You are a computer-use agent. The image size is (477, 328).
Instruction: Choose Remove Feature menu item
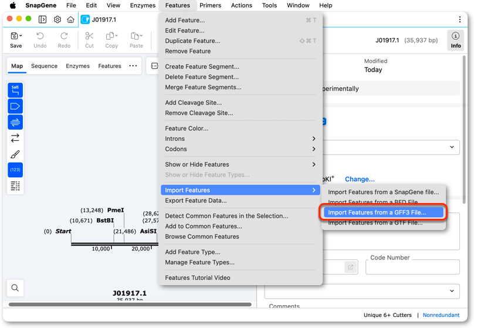point(241,51)
